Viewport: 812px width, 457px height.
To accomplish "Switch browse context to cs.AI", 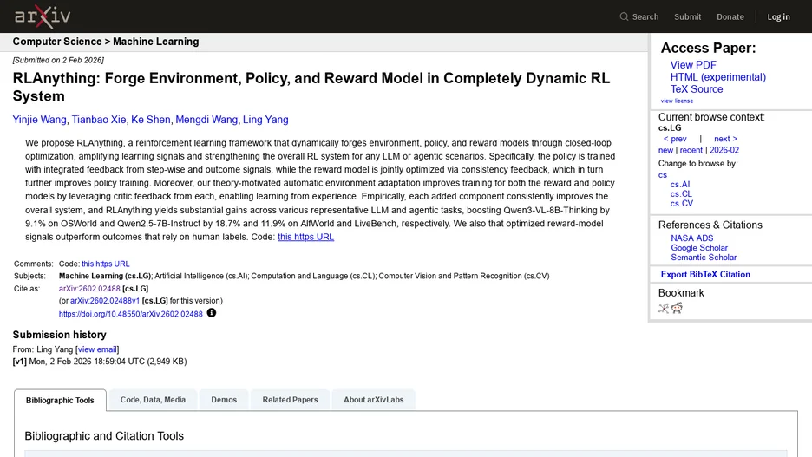I will point(680,184).
